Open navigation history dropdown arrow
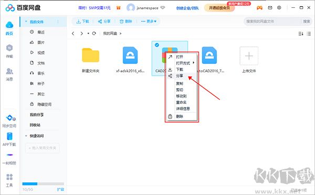This screenshot has height=195, width=315. click(x=88, y=34)
